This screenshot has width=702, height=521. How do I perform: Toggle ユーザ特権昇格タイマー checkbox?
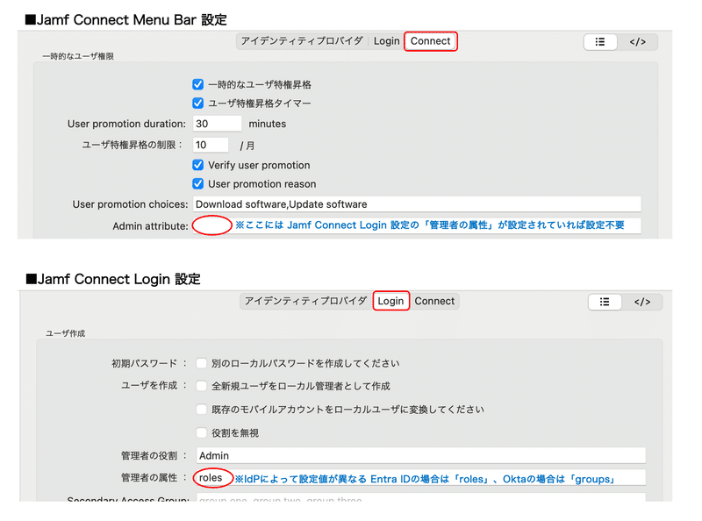198,103
